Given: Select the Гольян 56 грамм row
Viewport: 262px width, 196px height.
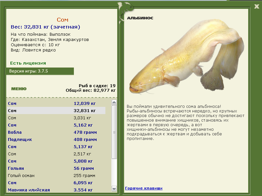Looking at the screenshot, I should [x=56, y=168].
